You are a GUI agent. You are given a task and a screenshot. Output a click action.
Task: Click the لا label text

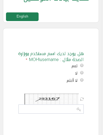point(76,73)
